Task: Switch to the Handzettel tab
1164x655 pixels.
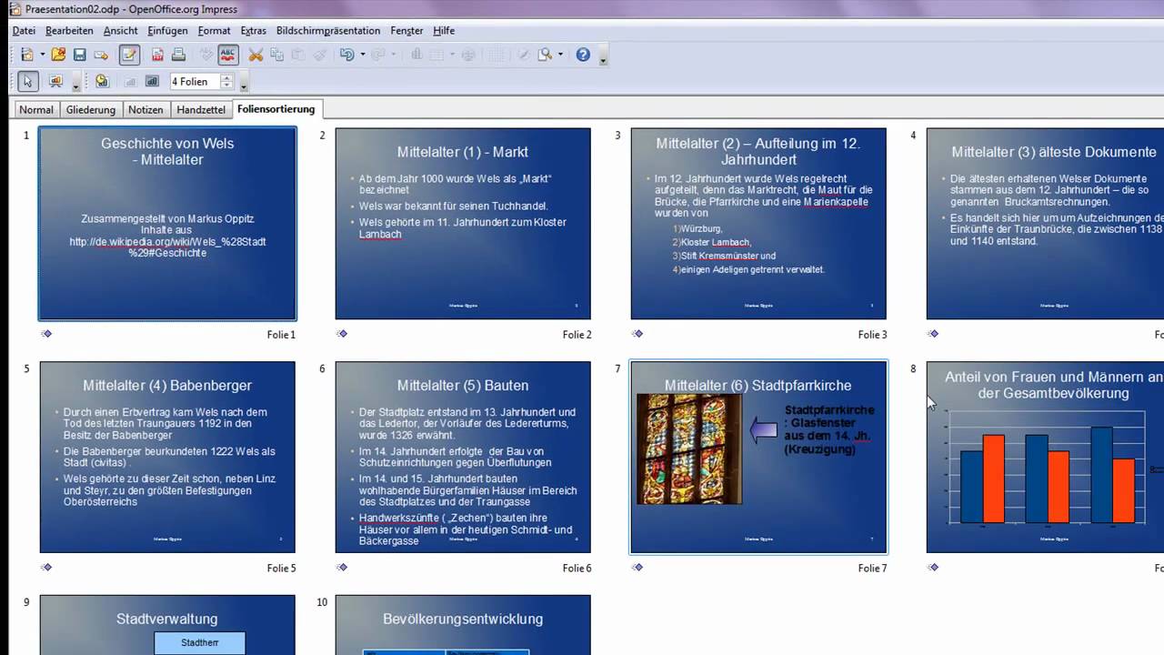Action: pyautogui.click(x=201, y=109)
